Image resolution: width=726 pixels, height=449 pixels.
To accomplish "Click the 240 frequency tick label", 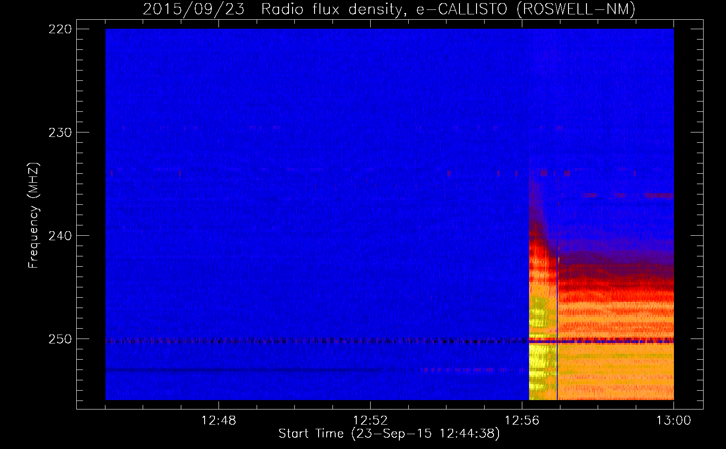I will 60,236.
